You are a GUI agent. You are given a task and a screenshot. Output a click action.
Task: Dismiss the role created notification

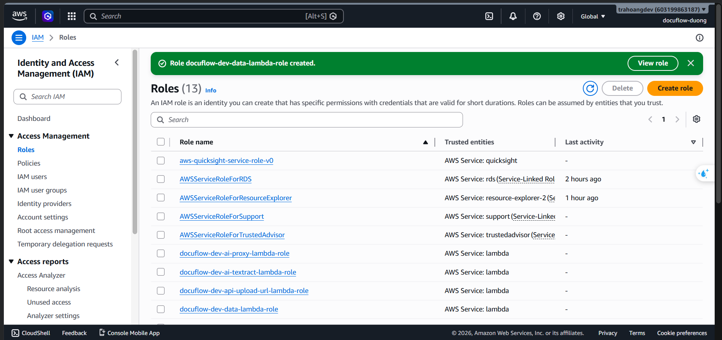(x=691, y=63)
